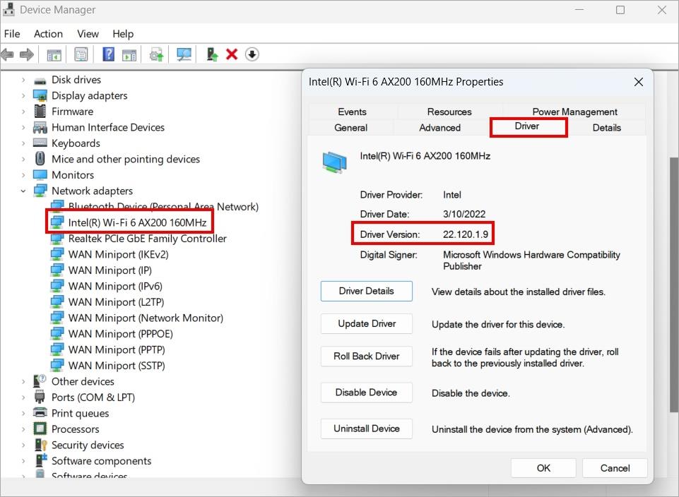Click the Monitors category icon
Image resolution: width=679 pixels, height=497 pixels.
pos(40,175)
